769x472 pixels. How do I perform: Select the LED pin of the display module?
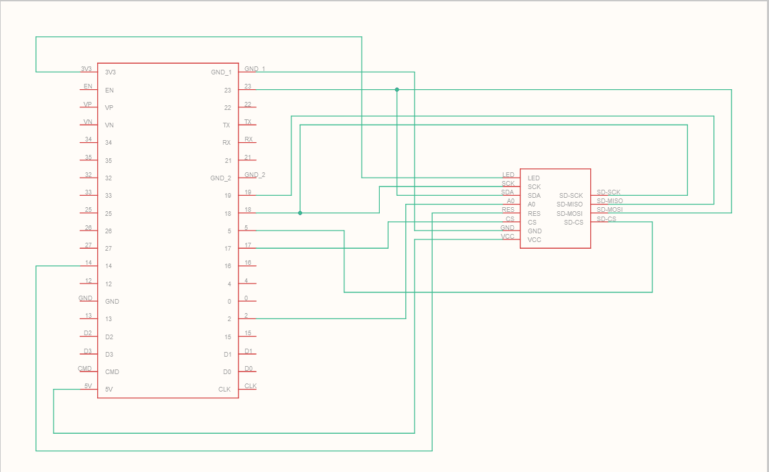510,178
